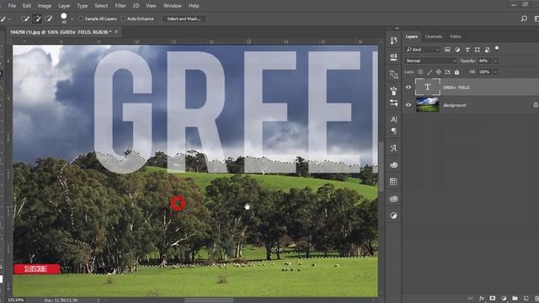Click the Opacity percentage field
Viewport: 539px width, 303px height.
484,61
